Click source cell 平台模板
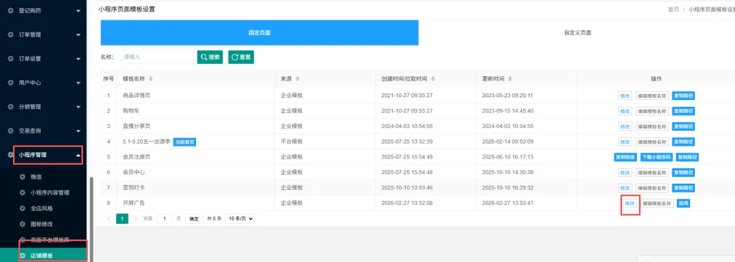735x262 pixels. point(291,142)
